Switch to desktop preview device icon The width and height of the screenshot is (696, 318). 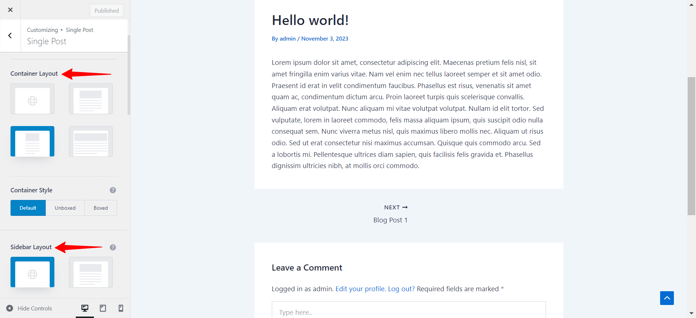pos(85,308)
